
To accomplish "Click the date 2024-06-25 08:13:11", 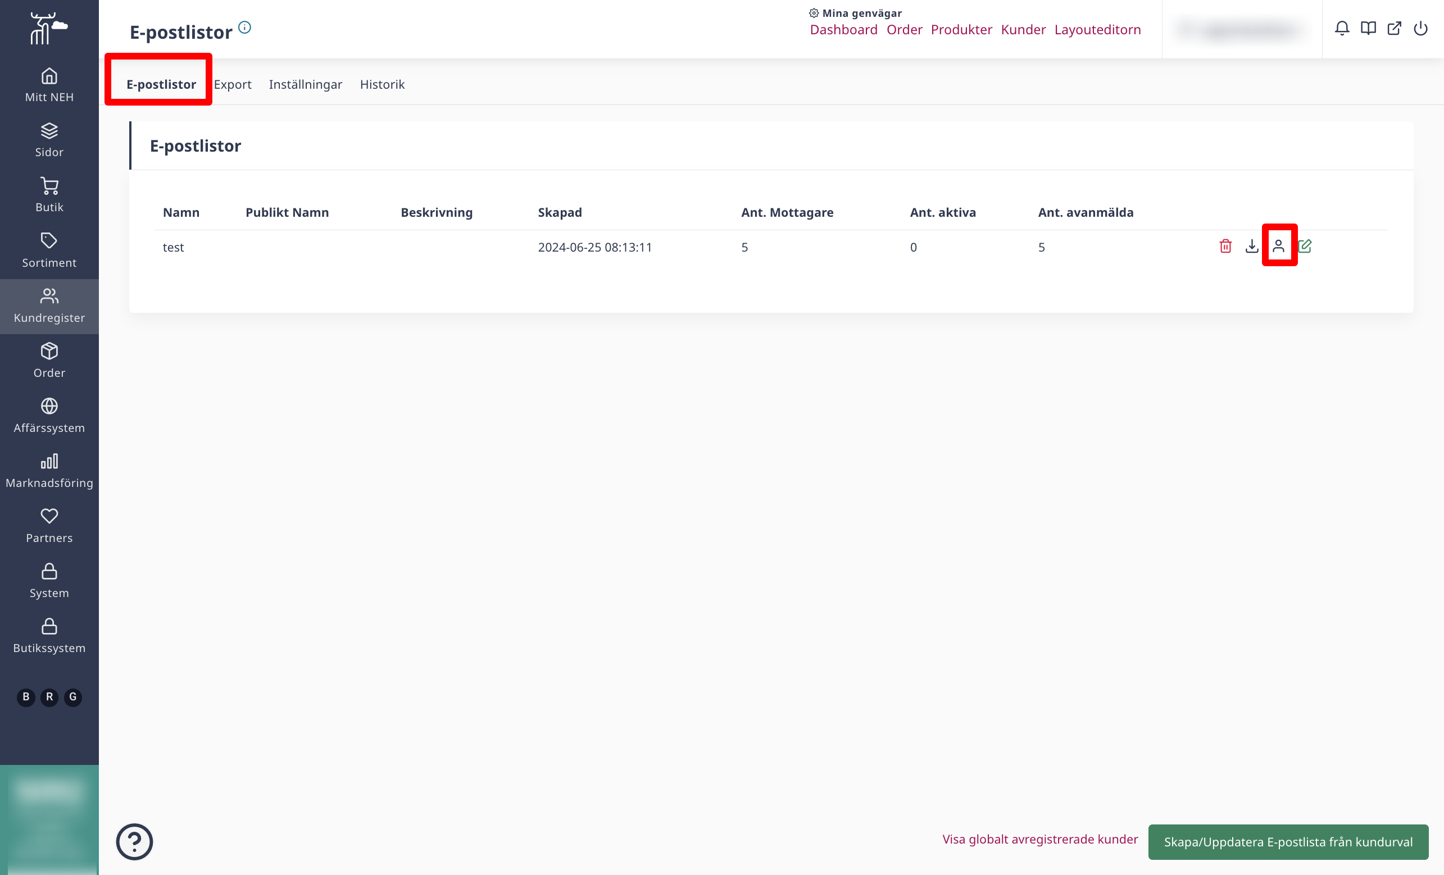I will (x=595, y=247).
